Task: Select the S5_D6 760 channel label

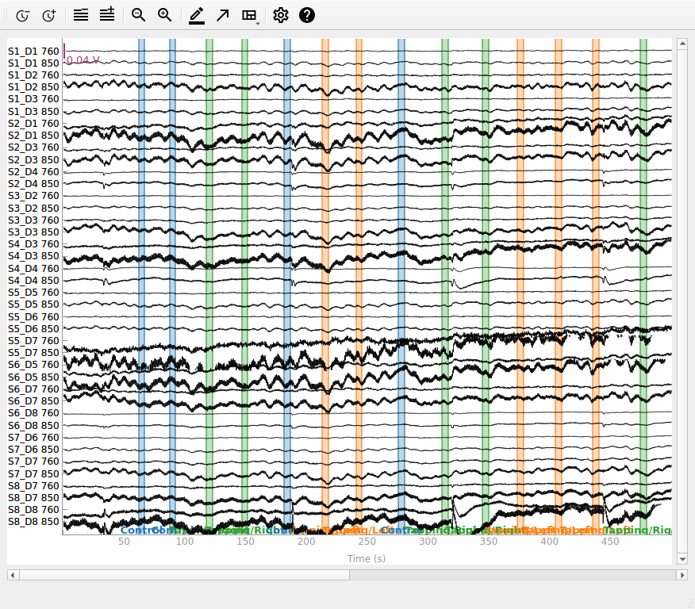Action: click(33, 316)
